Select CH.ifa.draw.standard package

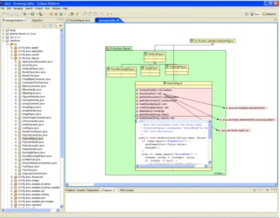click(29, 205)
